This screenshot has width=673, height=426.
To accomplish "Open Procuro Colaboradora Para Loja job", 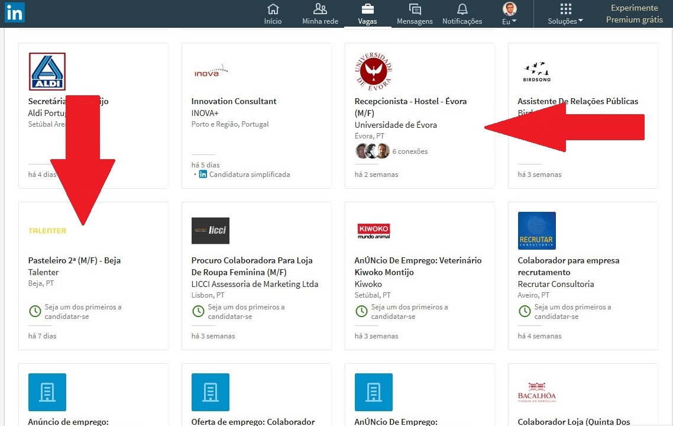I will click(252, 266).
